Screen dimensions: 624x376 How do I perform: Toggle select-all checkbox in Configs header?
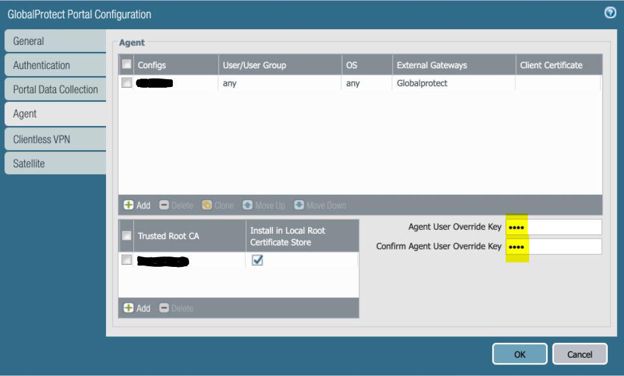click(127, 64)
